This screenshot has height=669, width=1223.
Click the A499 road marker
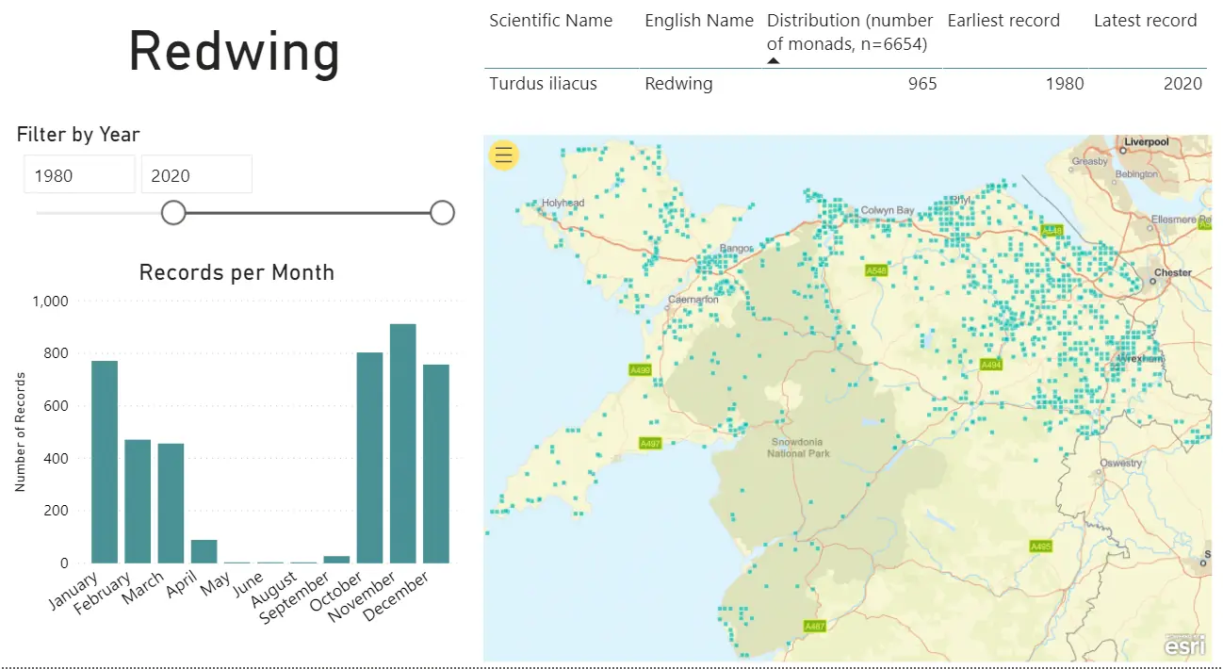(641, 370)
